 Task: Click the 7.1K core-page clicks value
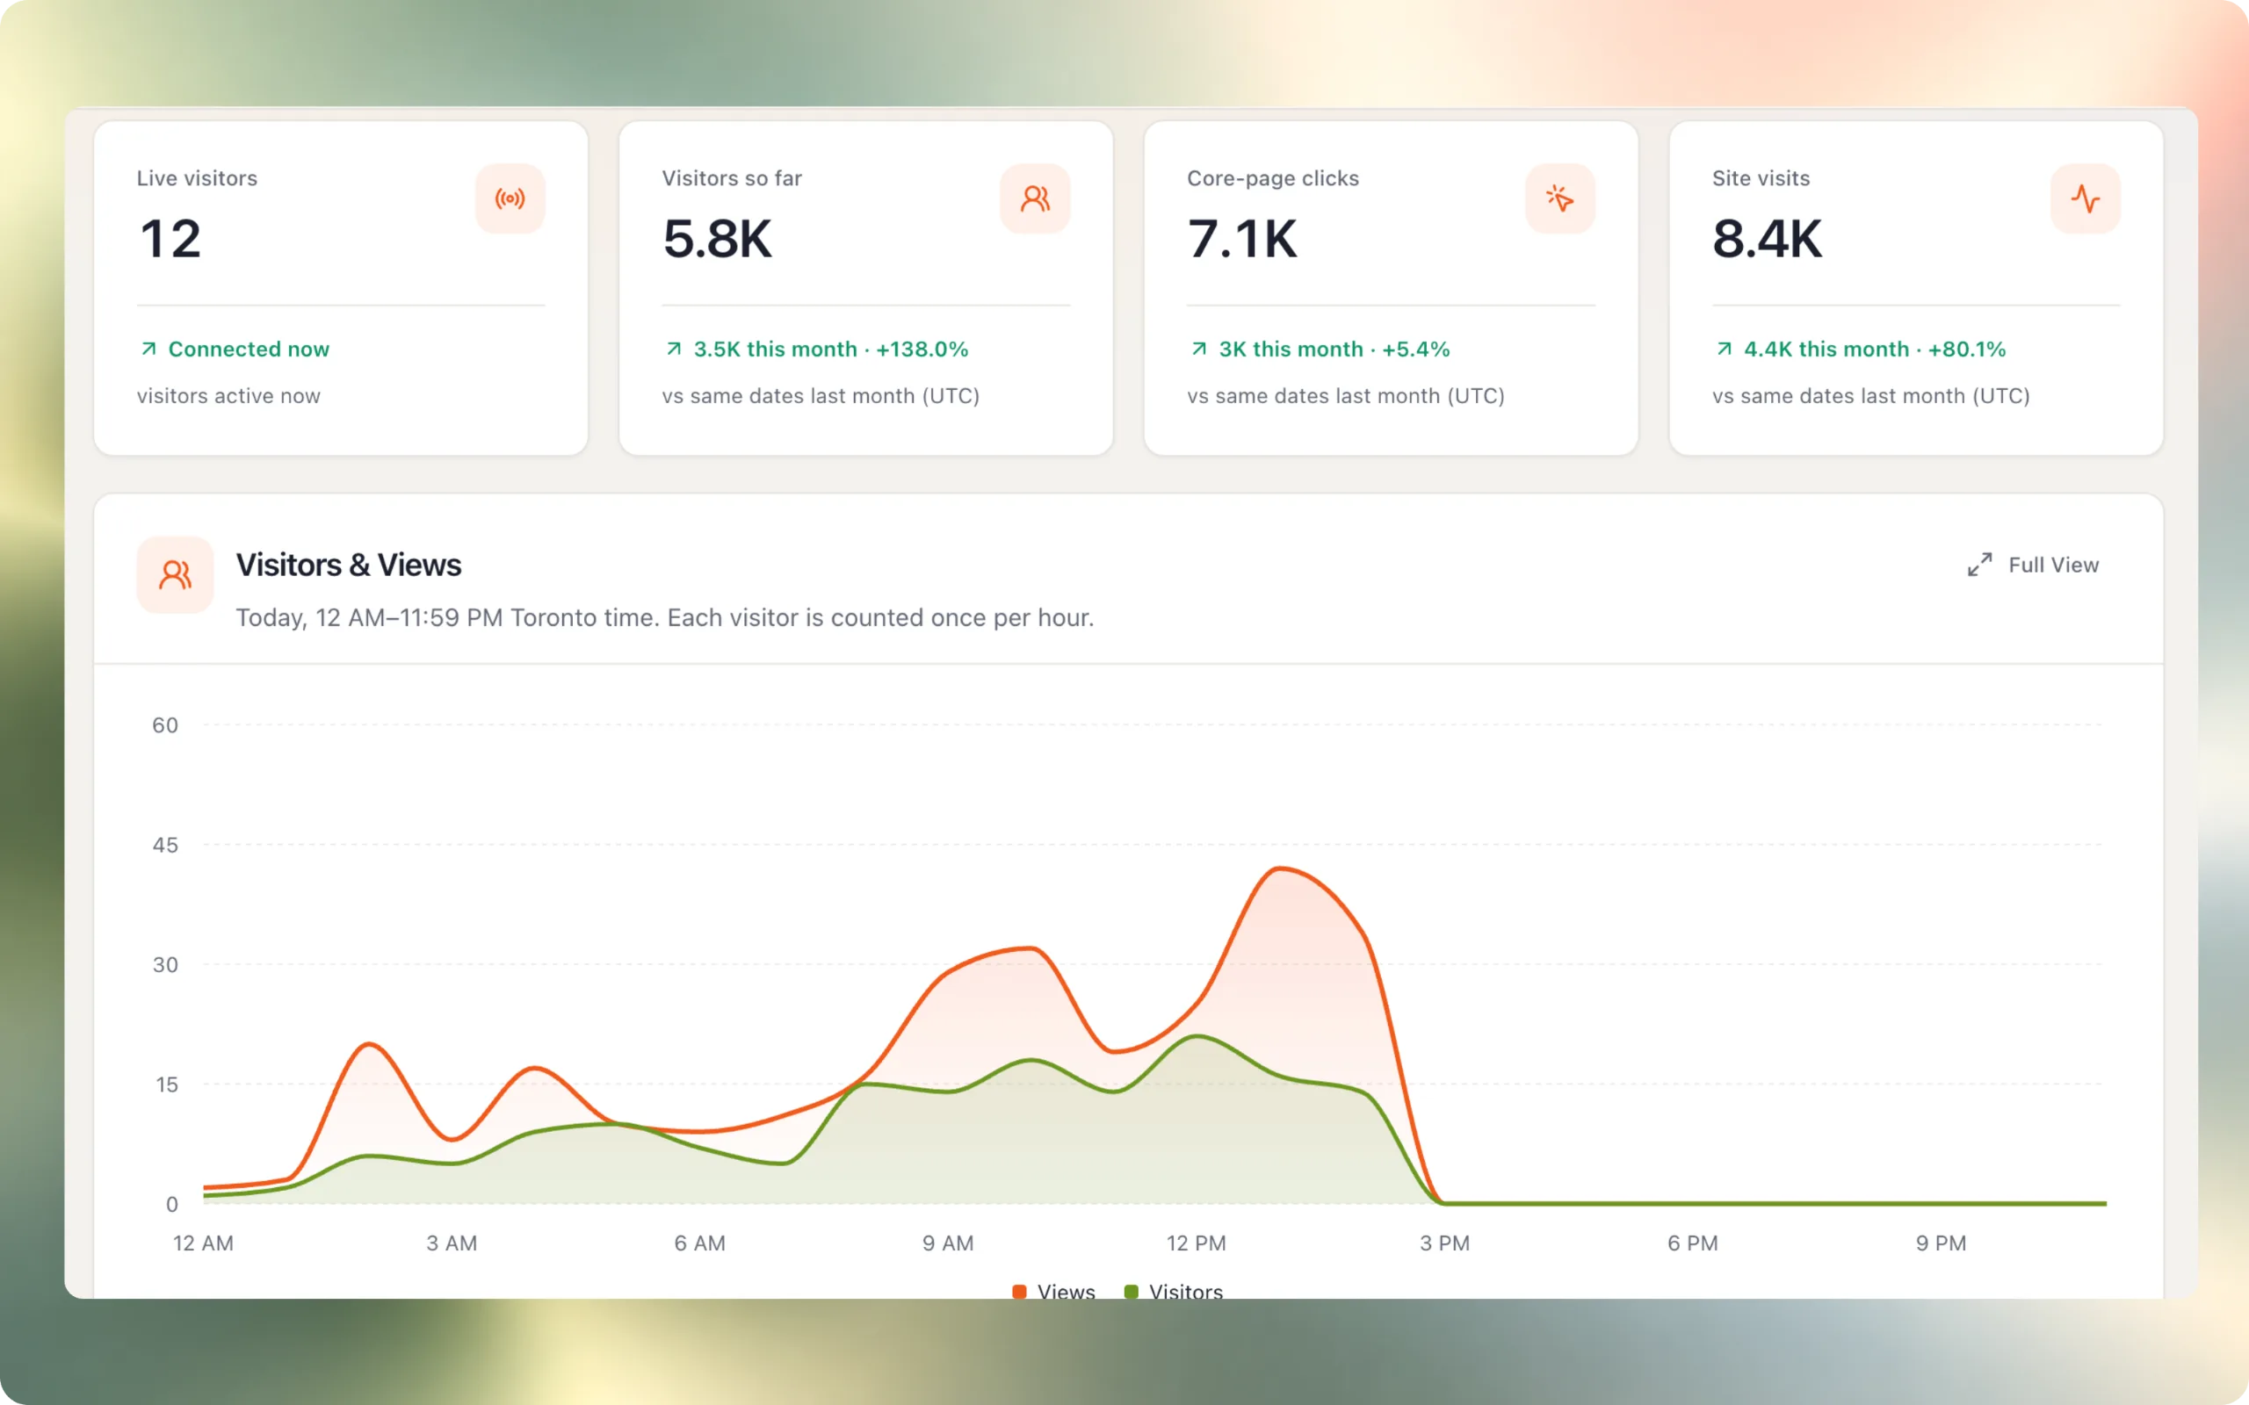tap(1241, 239)
